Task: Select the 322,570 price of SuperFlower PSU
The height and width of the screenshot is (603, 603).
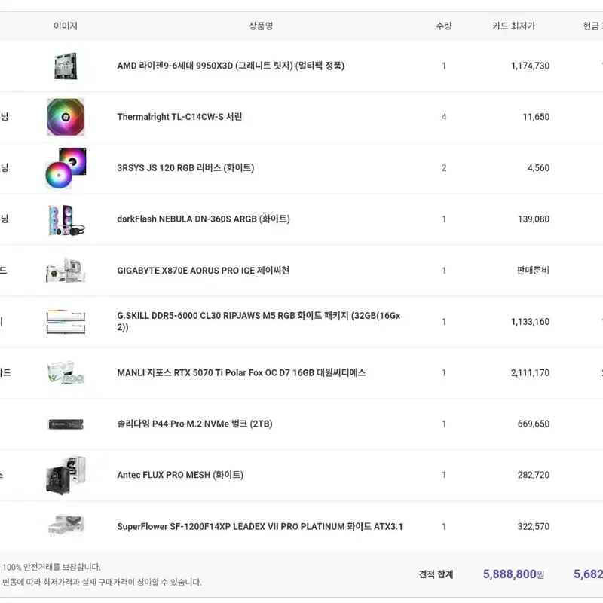Action: (534, 526)
